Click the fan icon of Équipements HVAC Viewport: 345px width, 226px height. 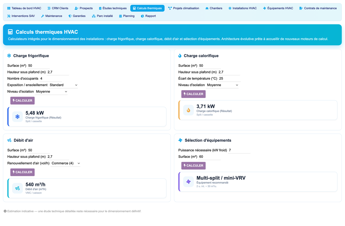(264, 8)
